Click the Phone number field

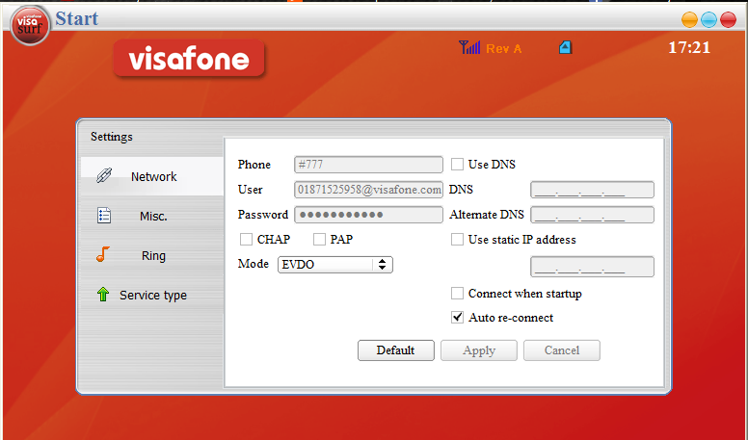coord(368,165)
